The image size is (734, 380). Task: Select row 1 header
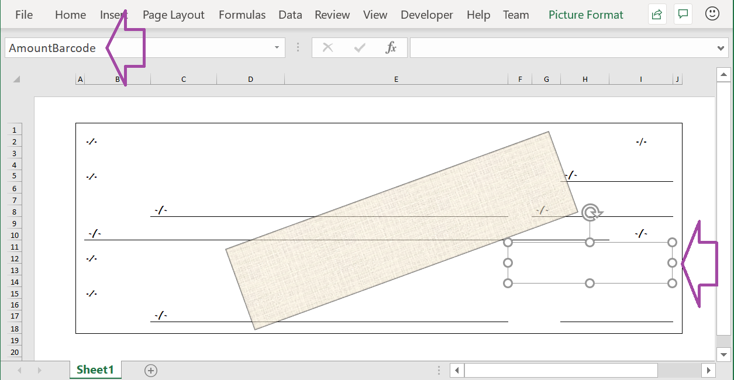pyautogui.click(x=15, y=130)
